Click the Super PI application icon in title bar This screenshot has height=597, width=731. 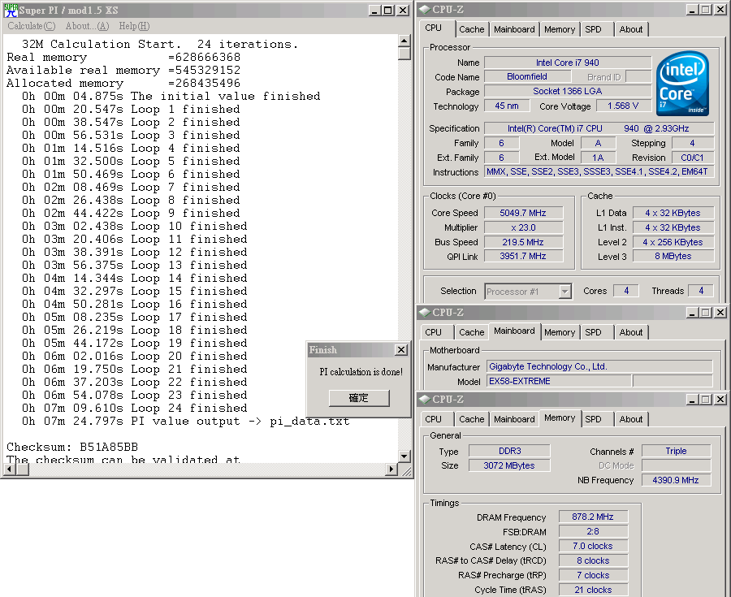pos(11,11)
